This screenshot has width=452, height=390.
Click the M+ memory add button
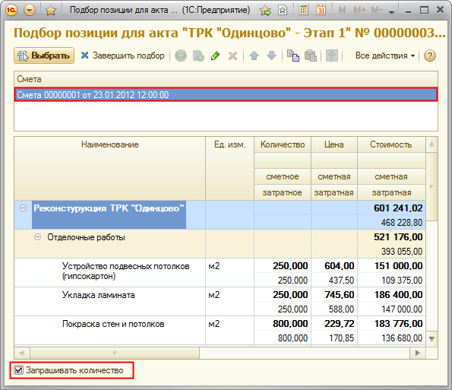point(359,11)
